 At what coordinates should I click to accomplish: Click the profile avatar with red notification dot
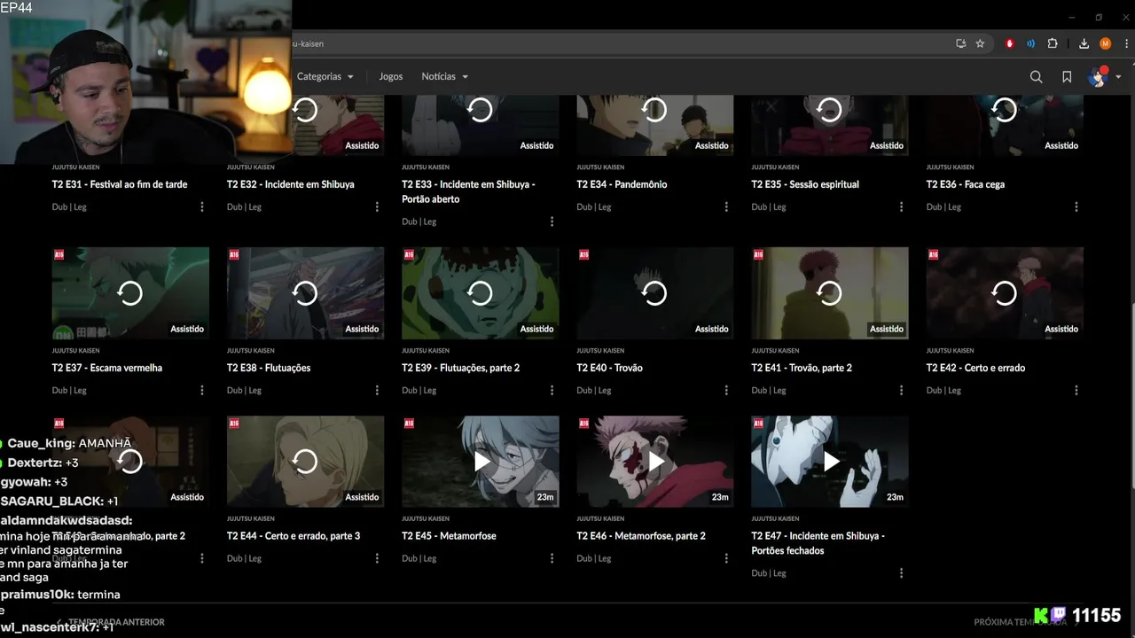point(1099,77)
